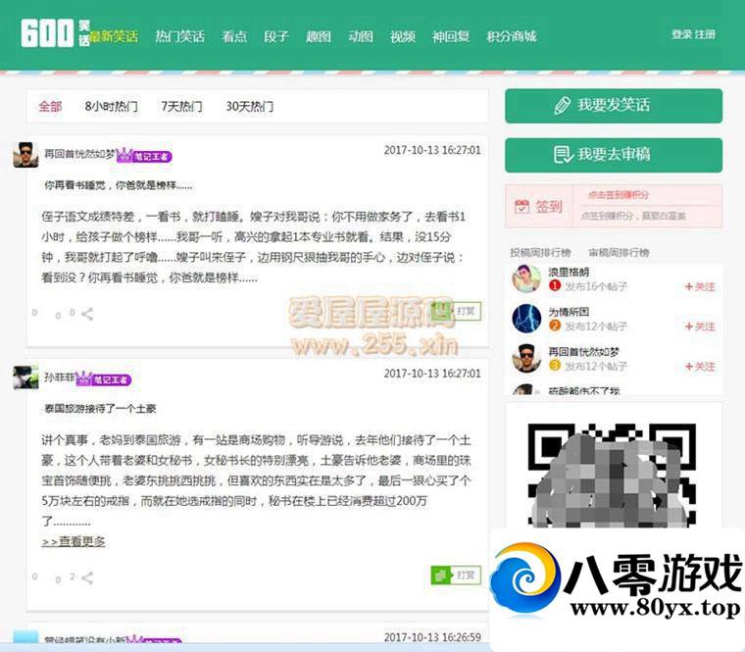Go to 热门笑话 section
This screenshot has width=745, height=652.
click(180, 36)
